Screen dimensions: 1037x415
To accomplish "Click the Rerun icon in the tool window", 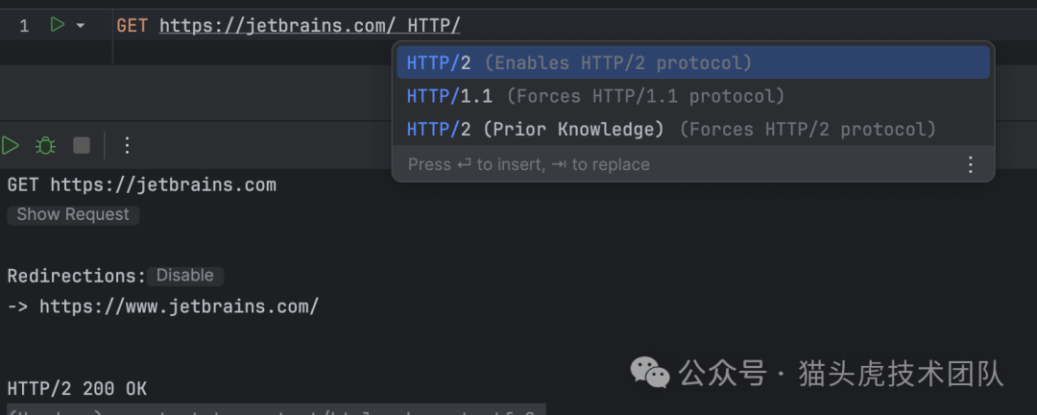I will [10, 145].
